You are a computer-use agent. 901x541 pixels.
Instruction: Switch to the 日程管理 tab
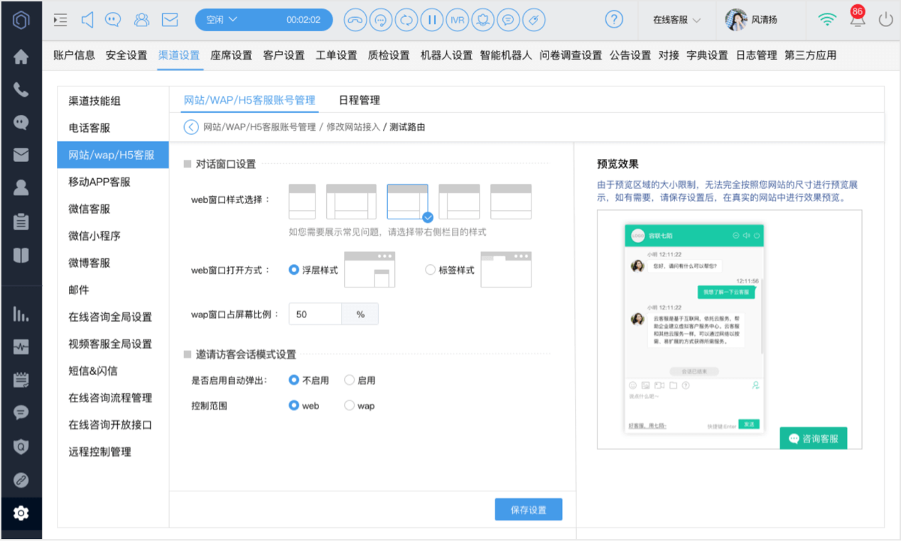point(360,100)
